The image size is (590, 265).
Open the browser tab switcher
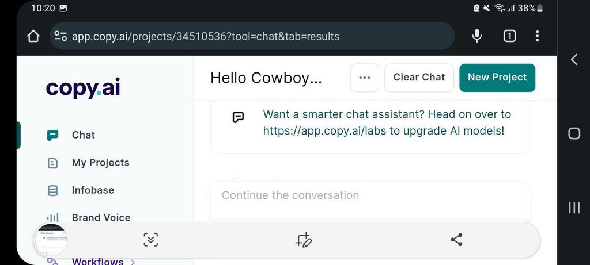point(509,36)
